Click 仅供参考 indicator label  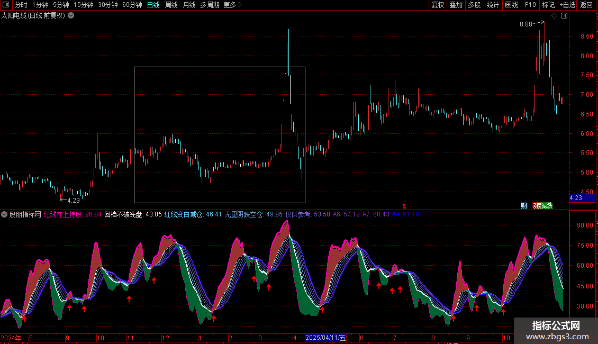pyautogui.click(x=307, y=214)
